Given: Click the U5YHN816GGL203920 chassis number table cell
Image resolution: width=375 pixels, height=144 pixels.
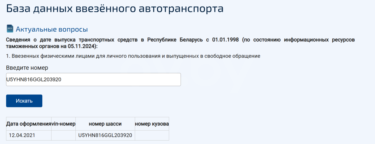Looking at the screenshot, I should click(105, 135).
